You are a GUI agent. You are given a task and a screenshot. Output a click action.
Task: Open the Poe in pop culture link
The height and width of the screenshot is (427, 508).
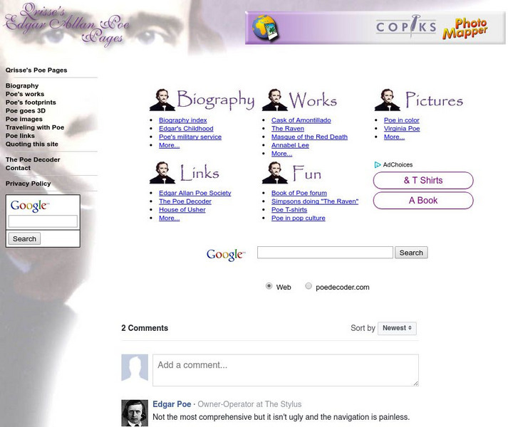pyautogui.click(x=298, y=218)
